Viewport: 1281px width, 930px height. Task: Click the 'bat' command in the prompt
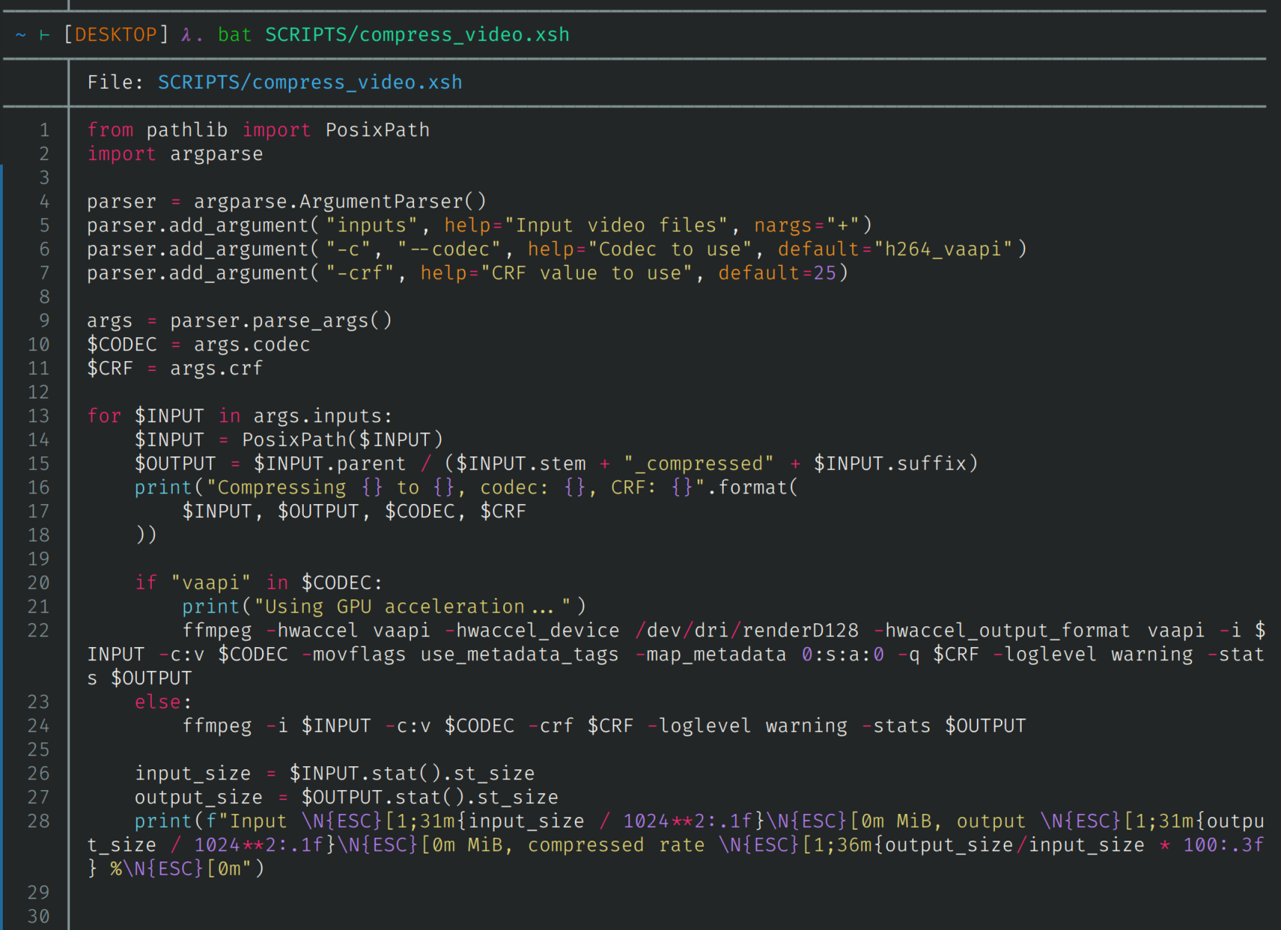tap(235, 35)
